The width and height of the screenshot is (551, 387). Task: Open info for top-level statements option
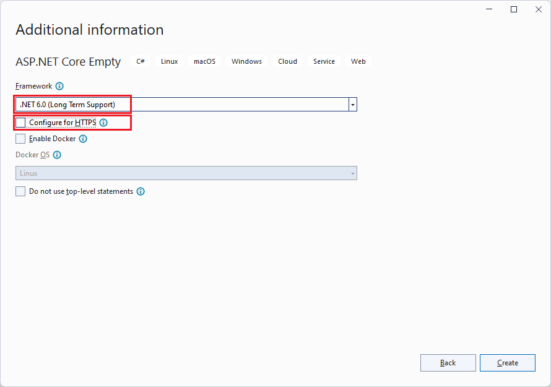[x=141, y=191]
